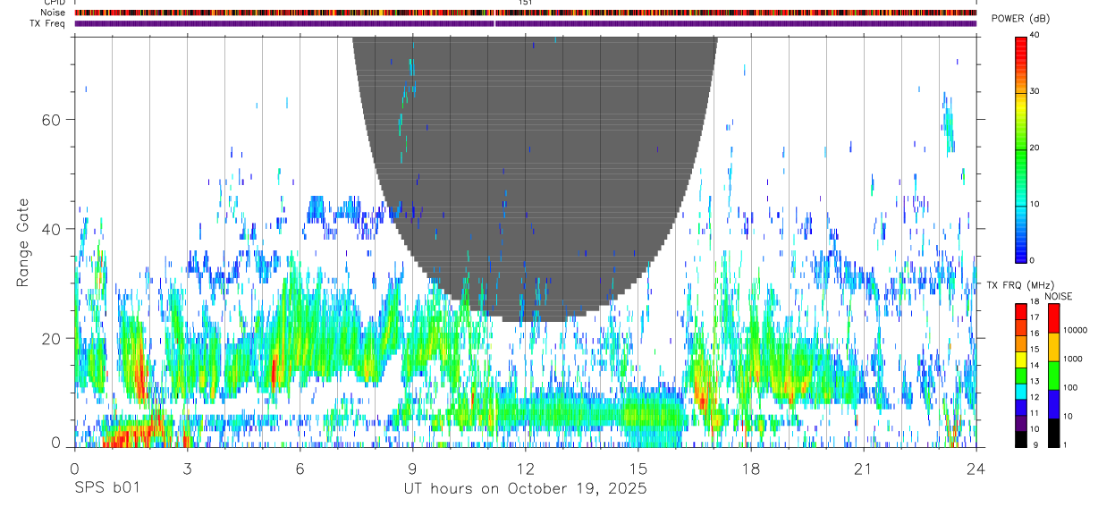Click the purple TX Freq strip
Image resolution: width=1098 pixels, height=507 pixels.
click(526, 23)
